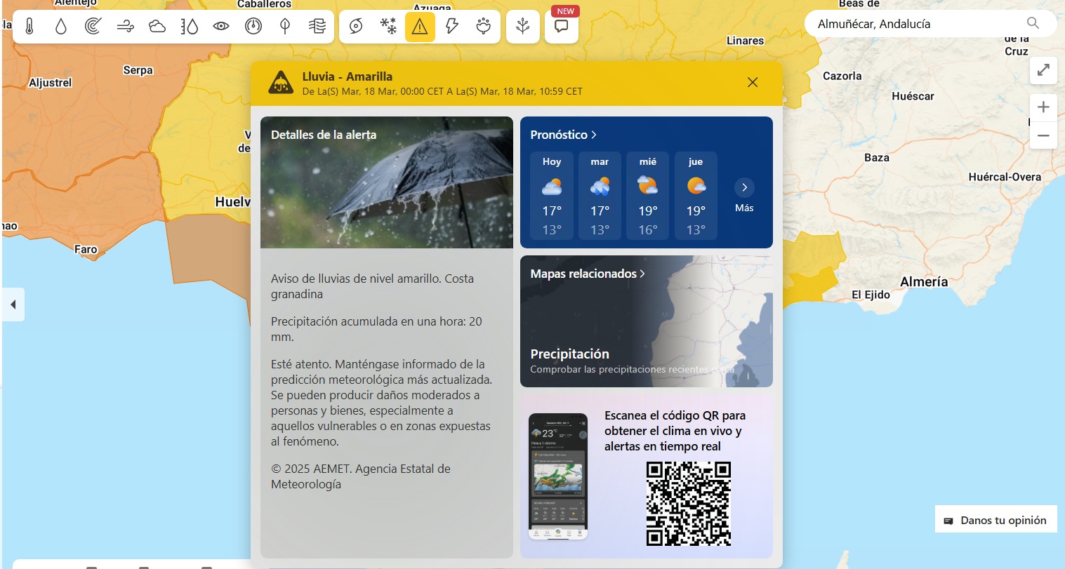The height and width of the screenshot is (569, 1065).
Task: Zoom in on the map
Action: pyautogui.click(x=1043, y=107)
